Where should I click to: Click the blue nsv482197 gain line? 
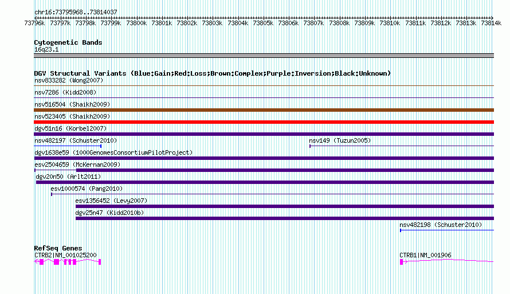point(68,146)
